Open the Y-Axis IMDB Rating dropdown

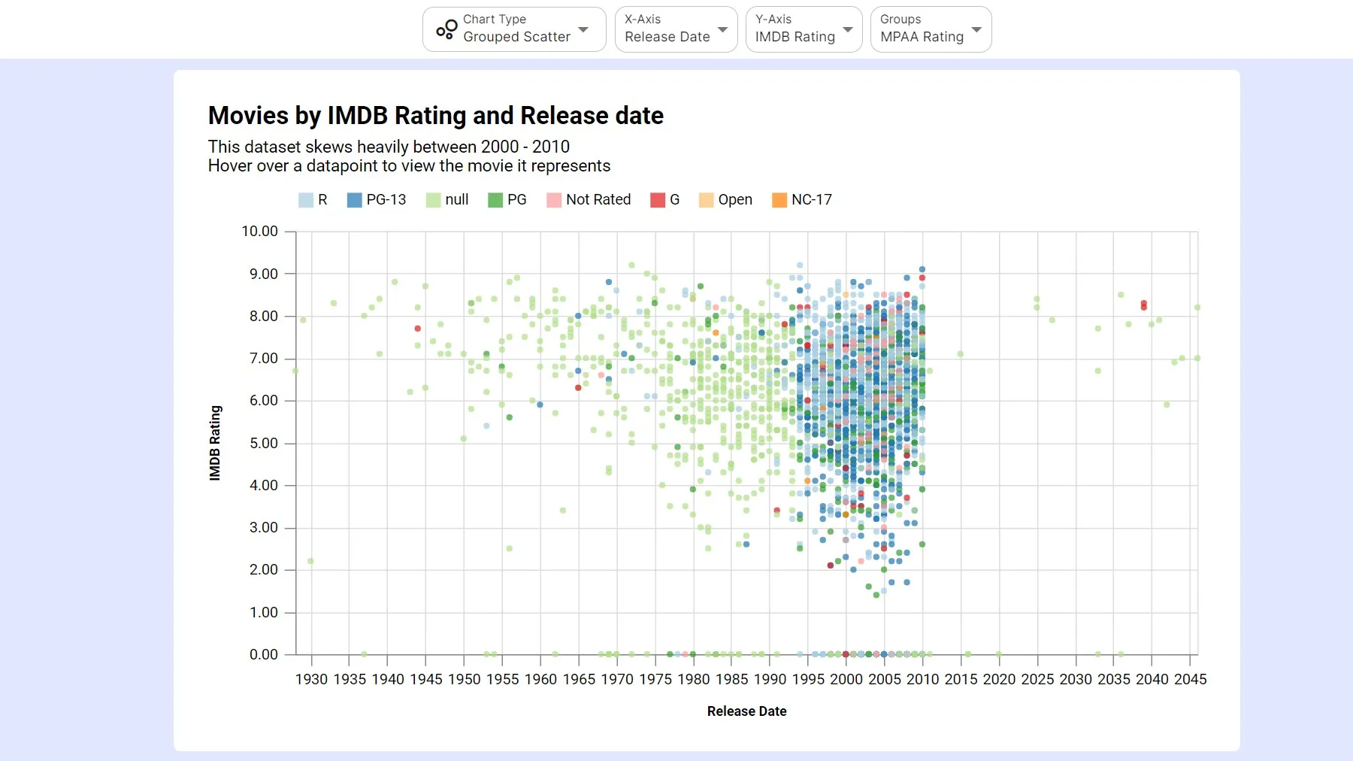[804, 29]
